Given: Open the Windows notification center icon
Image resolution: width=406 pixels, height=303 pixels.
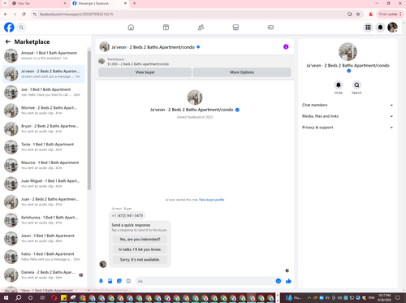Looking at the screenshot, I should [398, 298].
